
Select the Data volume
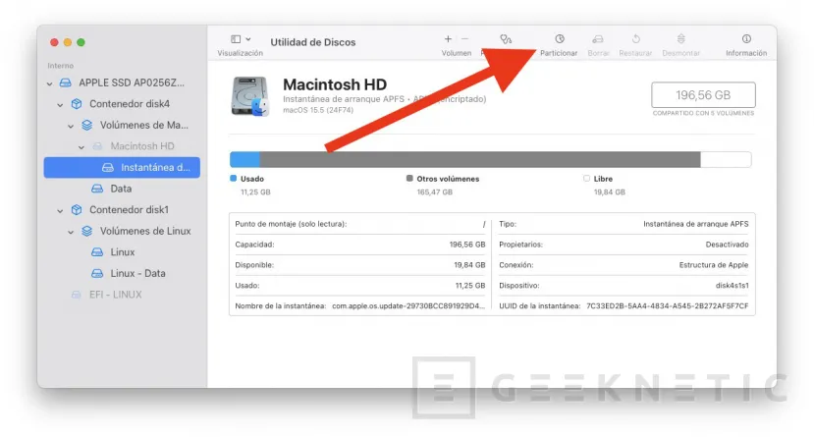pos(122,189)
